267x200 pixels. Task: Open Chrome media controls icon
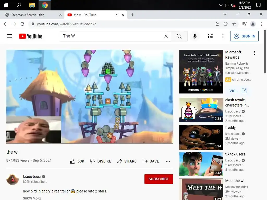pos(244,24)
